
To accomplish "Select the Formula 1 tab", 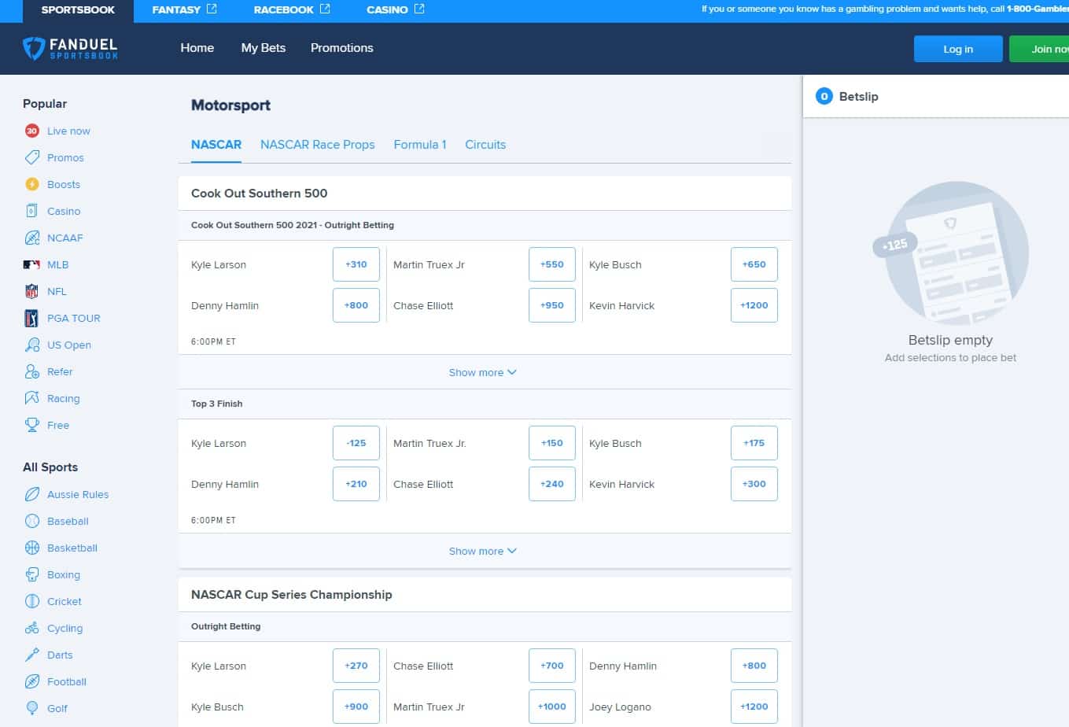I will coord(420,145).
